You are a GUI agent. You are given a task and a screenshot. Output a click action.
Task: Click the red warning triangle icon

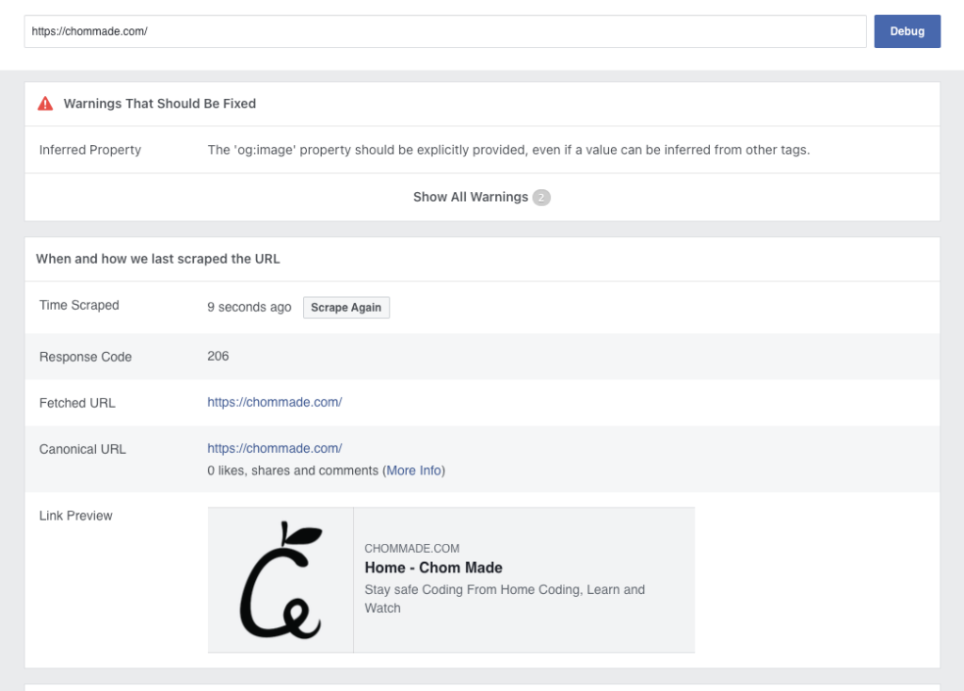click(x=45, y=104)
